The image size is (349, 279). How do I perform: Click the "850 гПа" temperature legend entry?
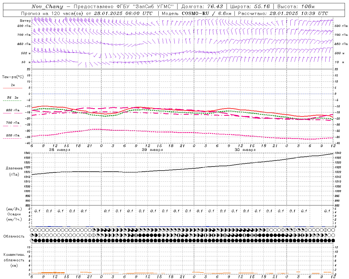[13, 110]
